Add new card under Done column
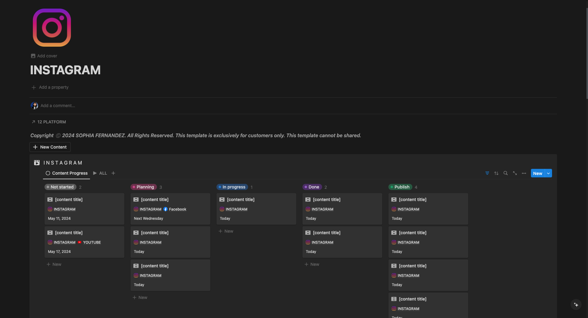The height and width of the screenshot is (318, 588). [x=312, y=264]
